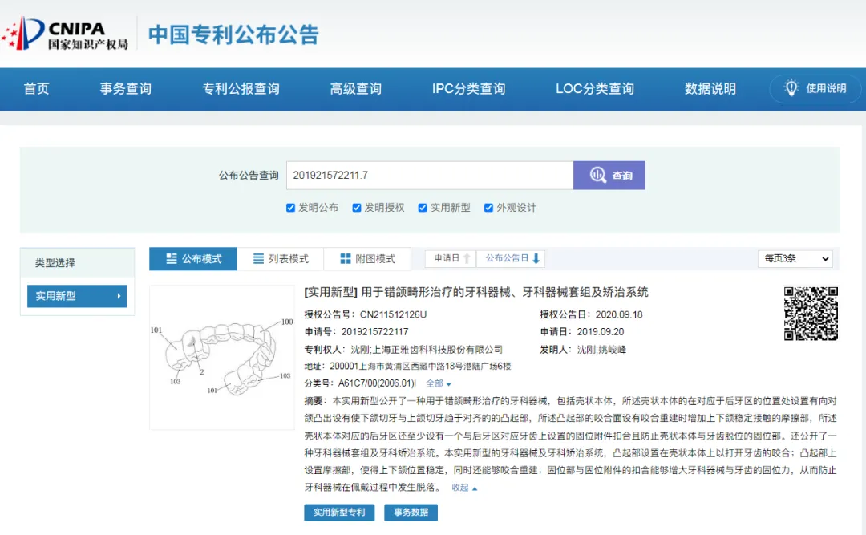Click the 公布公告日 sort down arrow

click(x=536, y=258)
